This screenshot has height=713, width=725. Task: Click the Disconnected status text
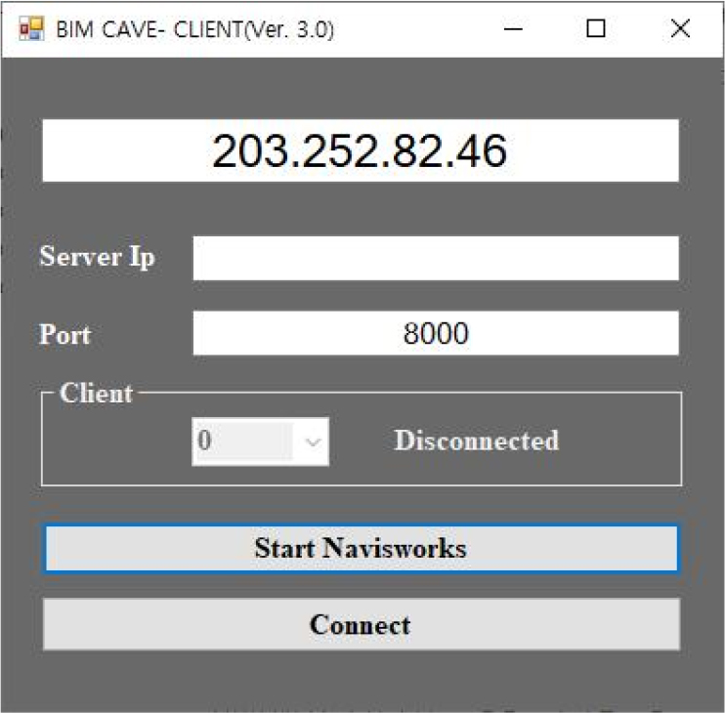[476, 441]
